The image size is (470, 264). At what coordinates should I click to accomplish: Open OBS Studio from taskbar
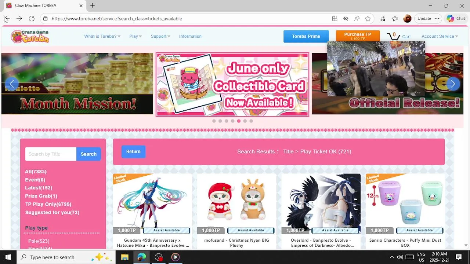tap(158, 257)
